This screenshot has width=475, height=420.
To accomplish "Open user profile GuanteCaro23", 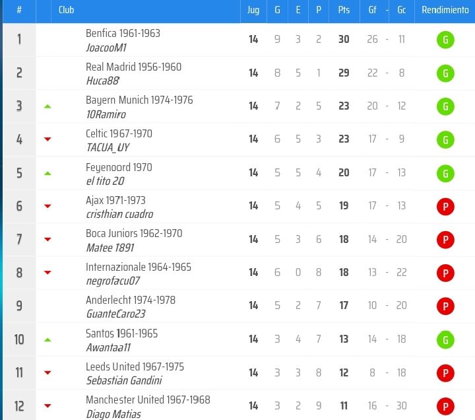I will click(115, 314).
